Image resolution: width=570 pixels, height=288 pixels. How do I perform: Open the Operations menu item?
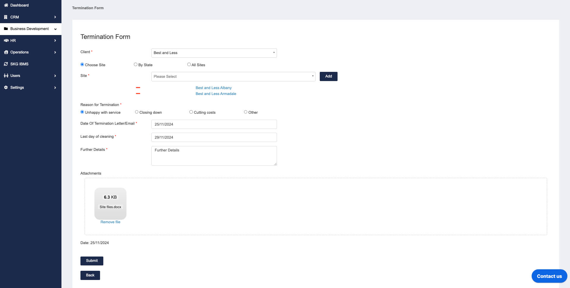pos(31,52)
